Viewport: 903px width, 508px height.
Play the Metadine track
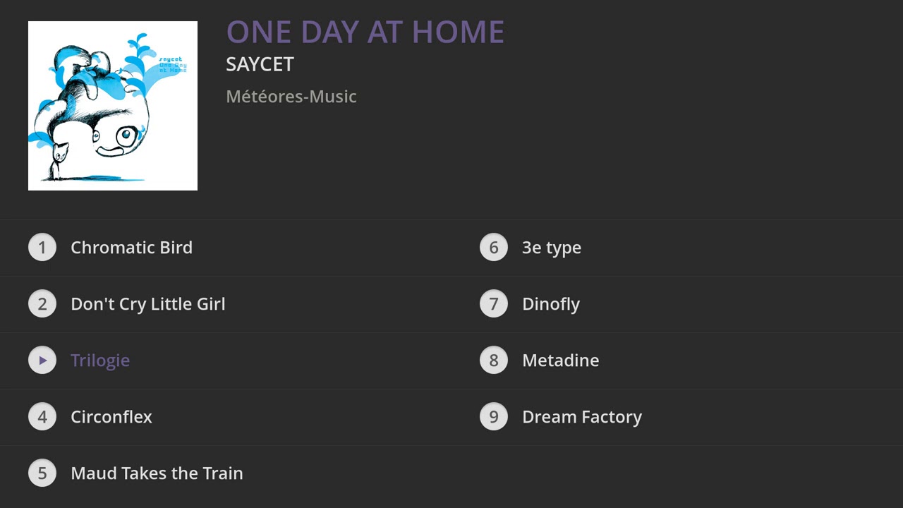click(561, 361)
